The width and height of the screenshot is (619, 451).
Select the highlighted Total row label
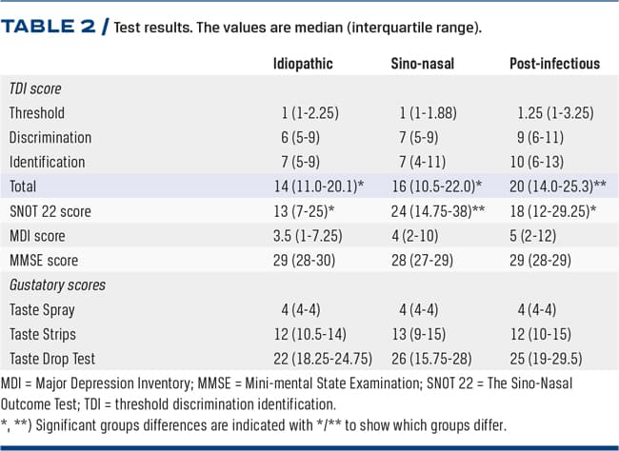[x=25, y=186]
